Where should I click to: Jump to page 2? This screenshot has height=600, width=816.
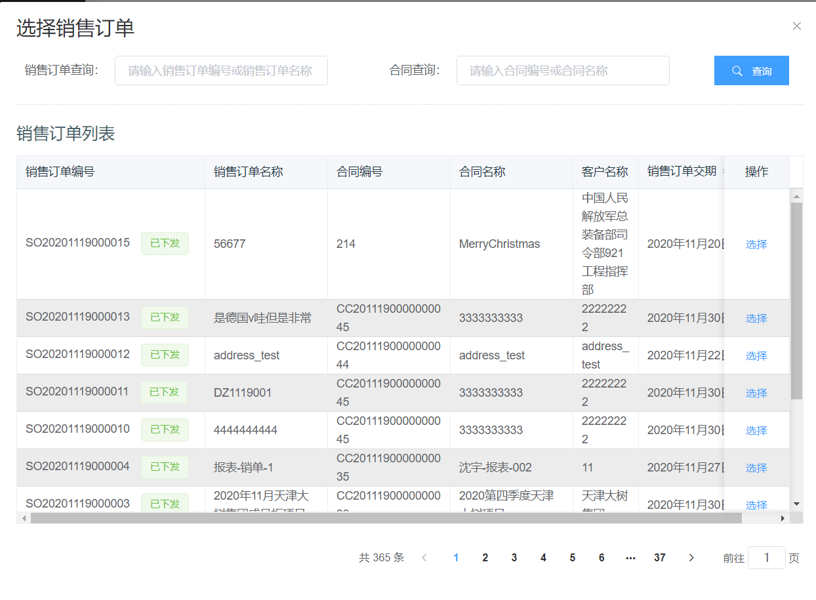485,557
